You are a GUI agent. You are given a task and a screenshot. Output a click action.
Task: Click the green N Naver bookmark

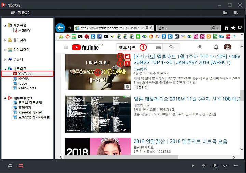coord(138,37)
